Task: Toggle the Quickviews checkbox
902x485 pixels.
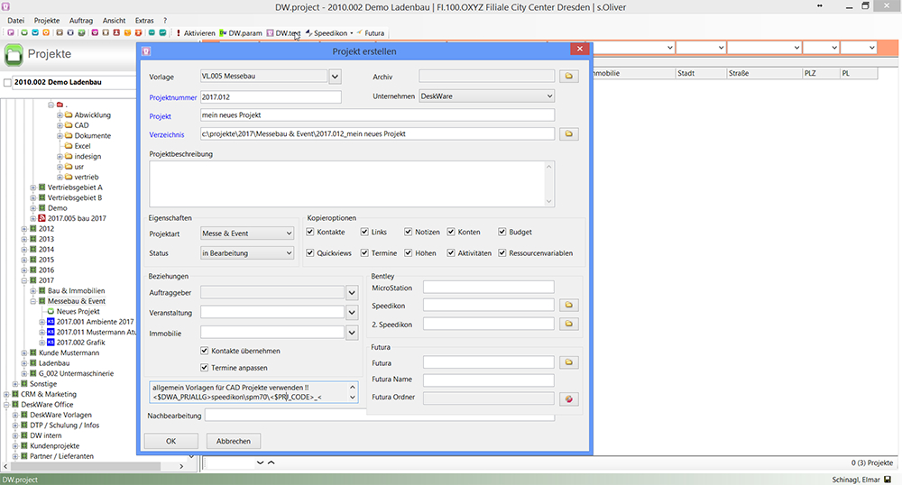Action: pos(310,252)
